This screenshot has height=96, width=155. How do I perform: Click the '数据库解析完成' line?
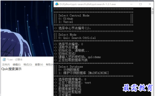tap(67, 89)
